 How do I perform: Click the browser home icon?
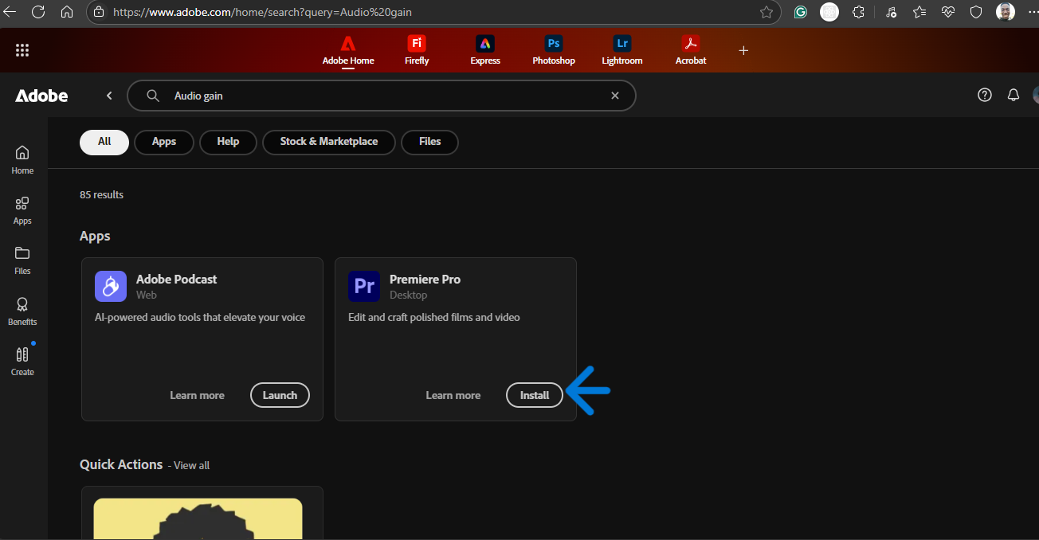[x=67, y=12]
